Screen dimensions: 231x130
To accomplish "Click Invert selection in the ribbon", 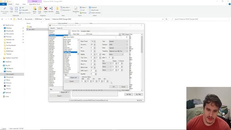I will point(95,13).
